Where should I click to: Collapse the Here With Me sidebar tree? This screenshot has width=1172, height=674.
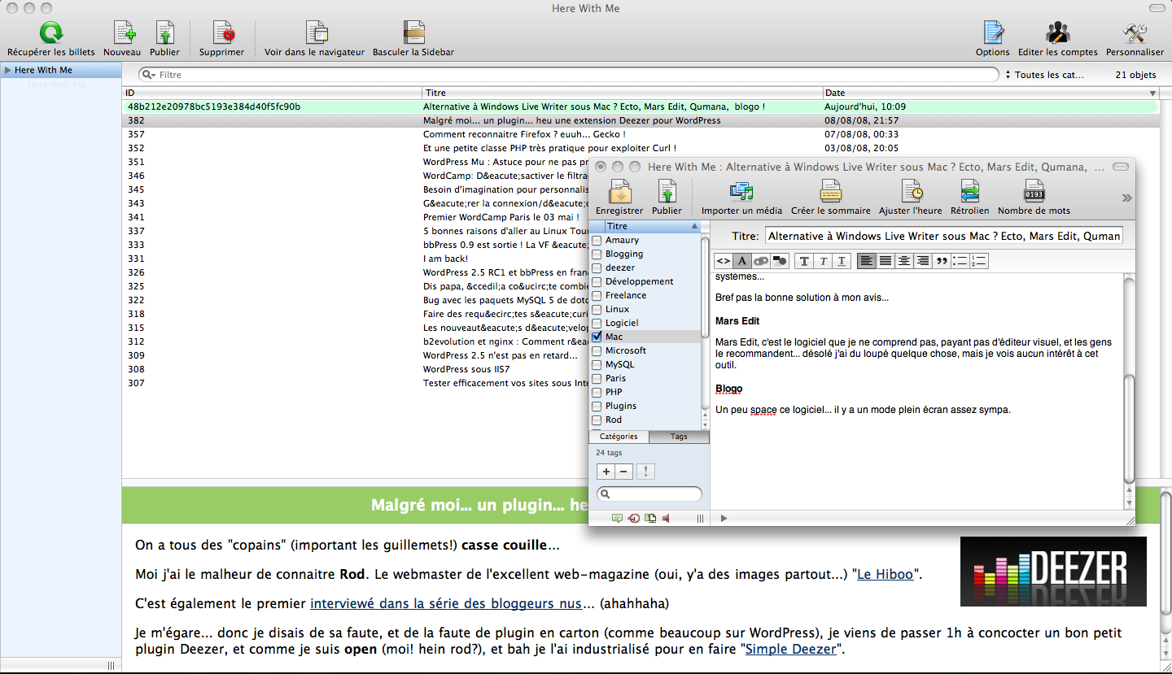point(7,70)
